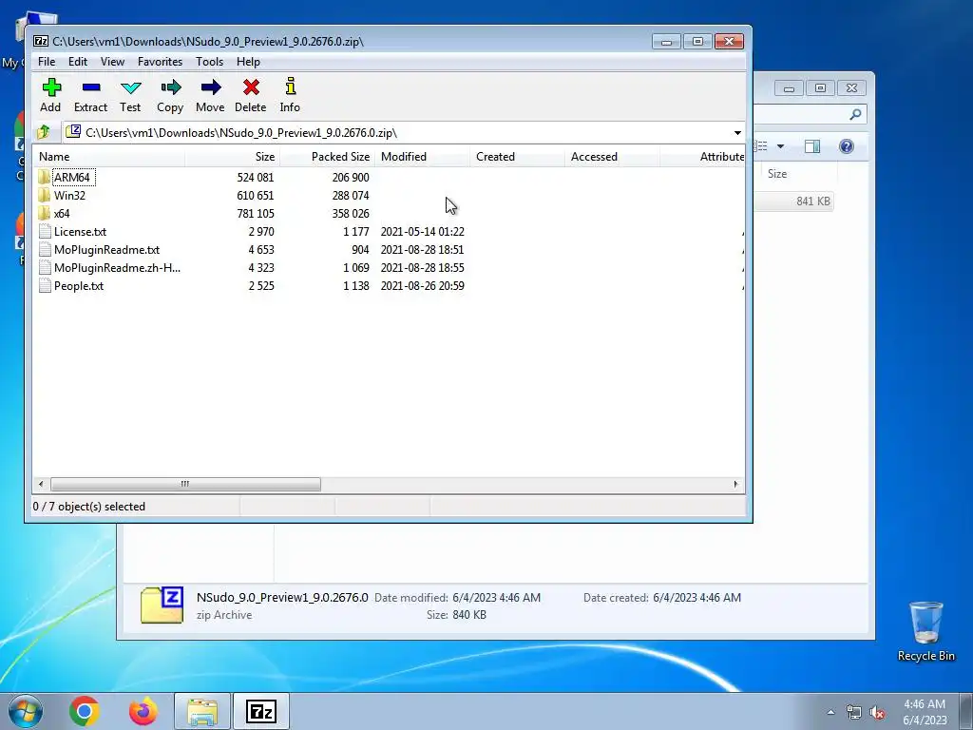Expand the address path dropdown
This screenshot has width=973, height=730.
pos(737,133)
